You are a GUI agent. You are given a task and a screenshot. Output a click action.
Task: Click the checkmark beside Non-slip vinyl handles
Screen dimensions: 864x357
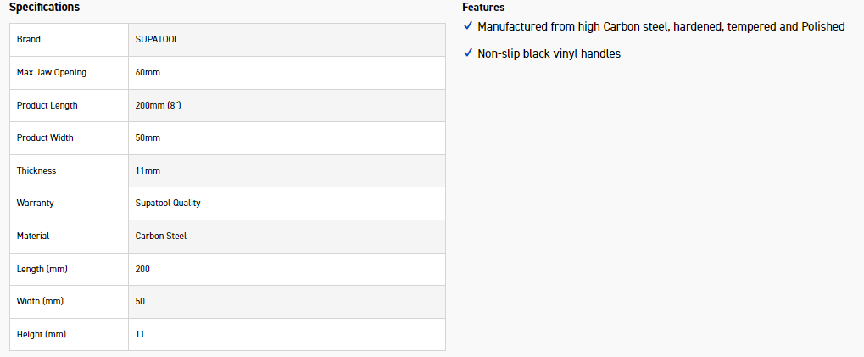[x=468, y=53]
